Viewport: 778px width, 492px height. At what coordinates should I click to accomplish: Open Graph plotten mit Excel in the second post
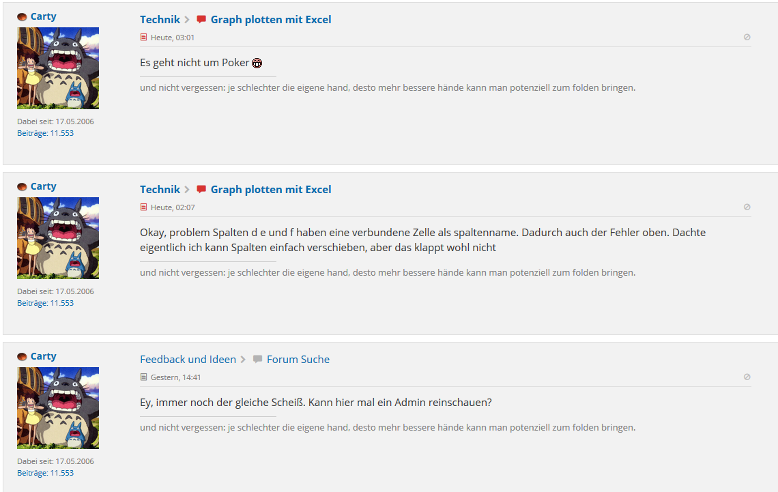pos(271,190)
